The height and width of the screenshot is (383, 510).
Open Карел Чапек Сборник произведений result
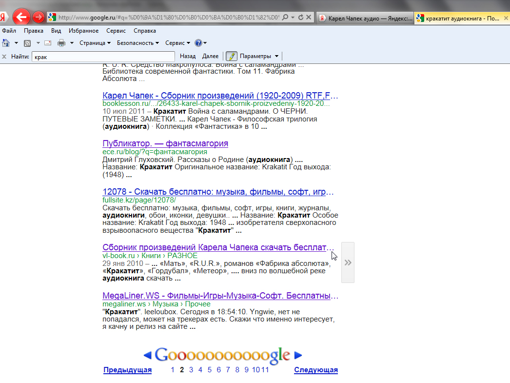tap(220, 96)
